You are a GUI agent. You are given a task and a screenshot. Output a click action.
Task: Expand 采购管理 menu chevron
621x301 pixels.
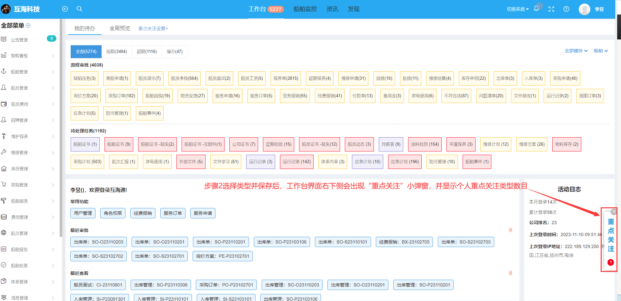point(53,185)
